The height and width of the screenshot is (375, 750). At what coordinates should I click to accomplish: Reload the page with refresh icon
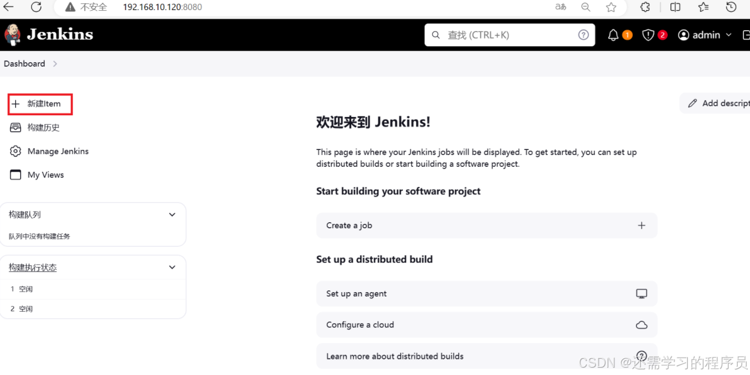click(36, 7)
